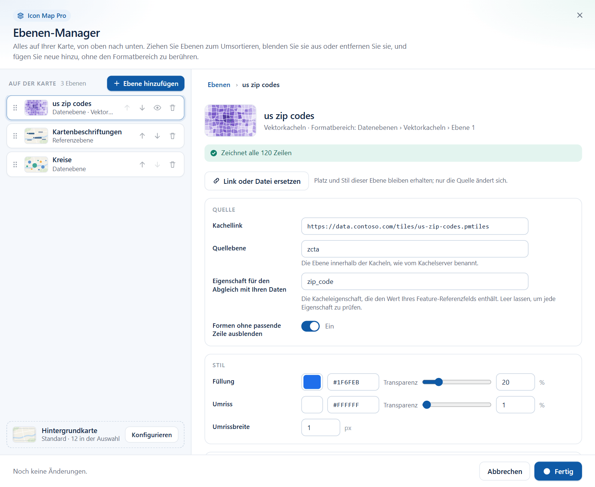Click the STIL section heading
This screenshot has width=595, height=487.
coord(219,365)
